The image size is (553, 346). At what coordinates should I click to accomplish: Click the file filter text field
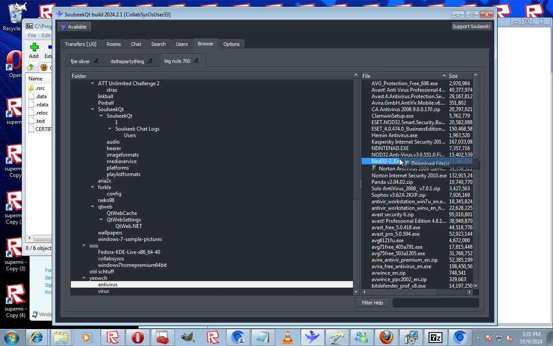[435, 303]
